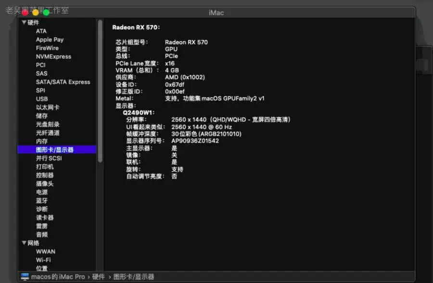Screen dimensions: 433x283
Task: Click the revision ID 0x00ef
Action: tap(175, 91)
